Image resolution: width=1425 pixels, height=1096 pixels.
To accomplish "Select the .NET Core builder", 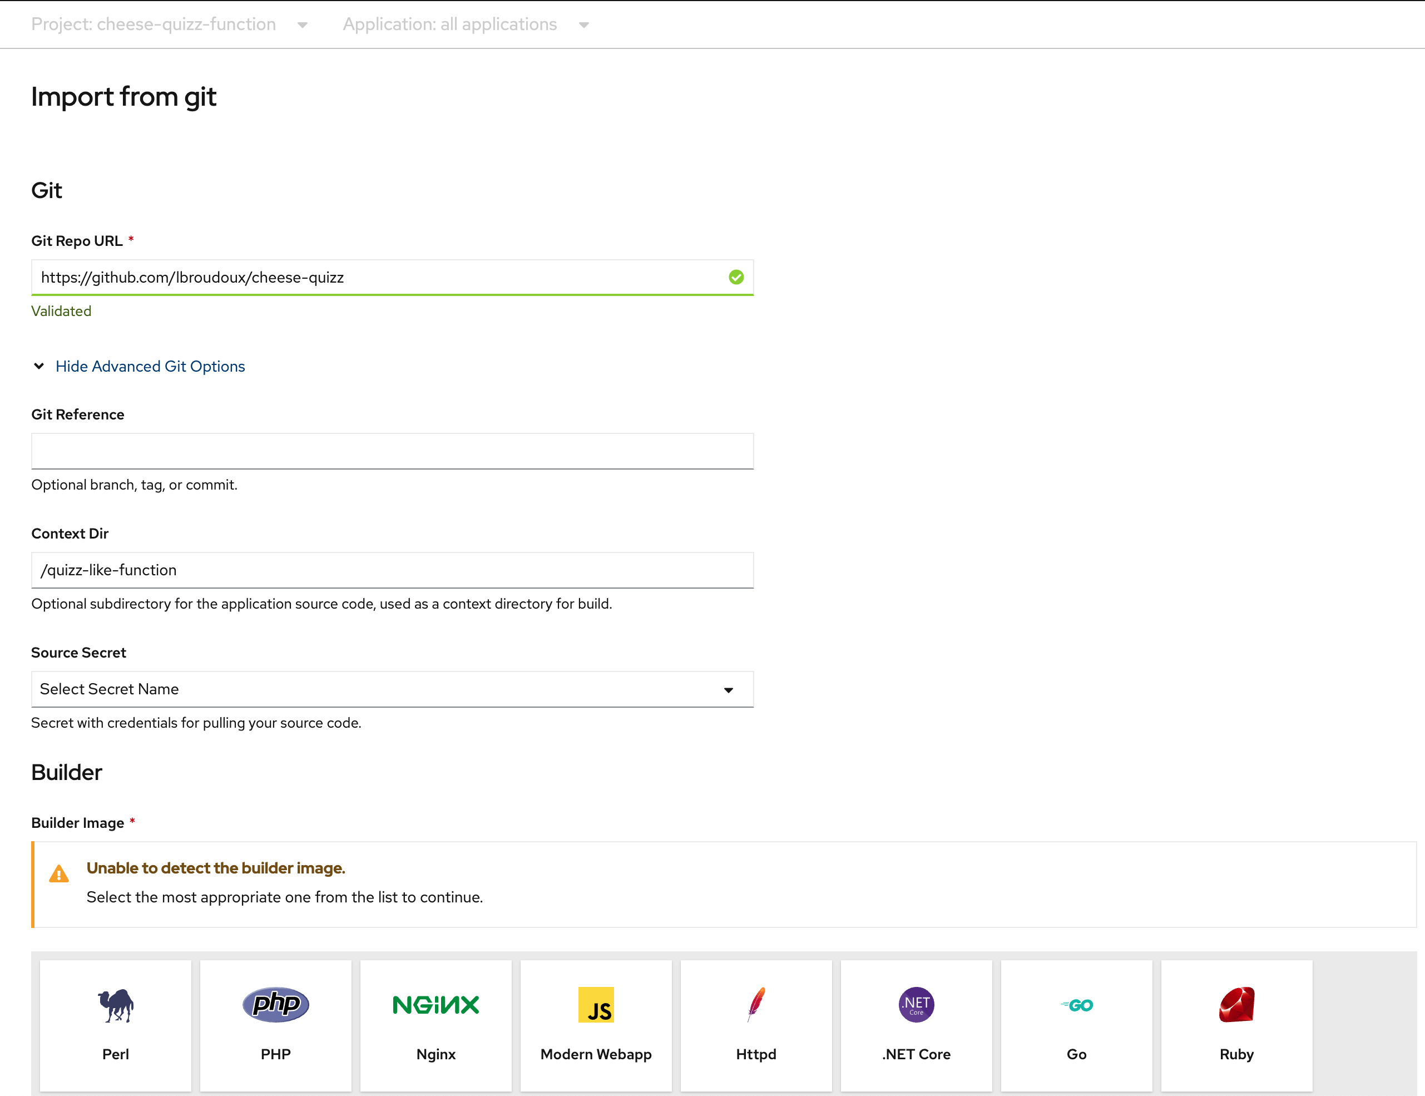I will coord(916,1024).
